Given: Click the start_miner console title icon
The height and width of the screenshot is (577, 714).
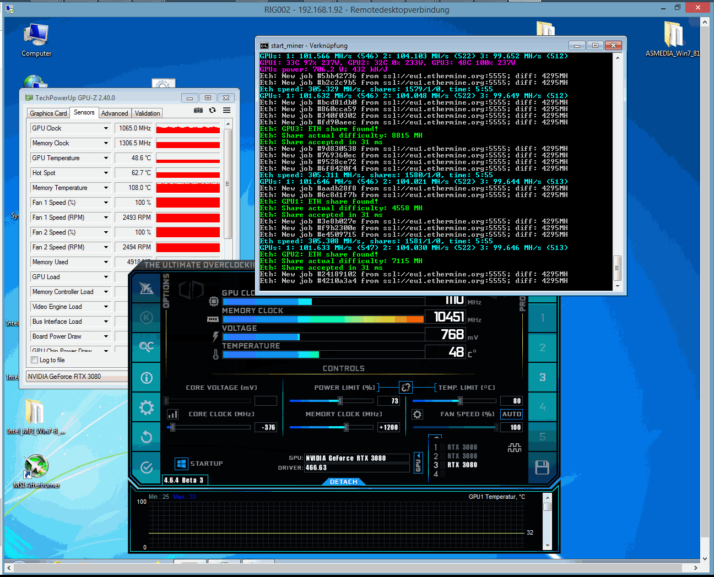Looking at the screenshot, I should 264,46.
